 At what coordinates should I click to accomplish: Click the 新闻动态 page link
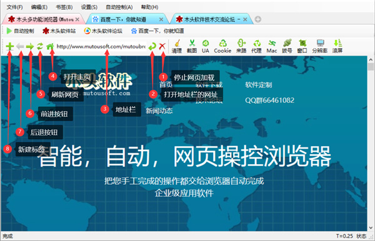(159, 111)
